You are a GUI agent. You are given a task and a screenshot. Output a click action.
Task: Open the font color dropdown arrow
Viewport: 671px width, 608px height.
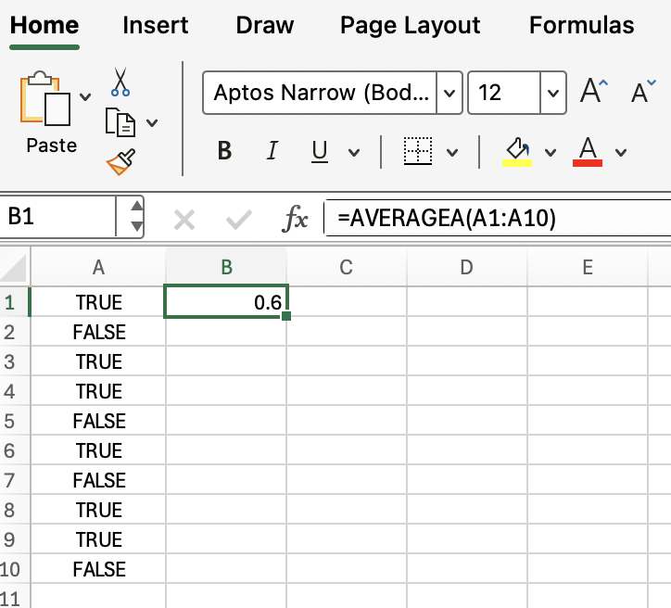pyautogui.click(x=621, y=152)
